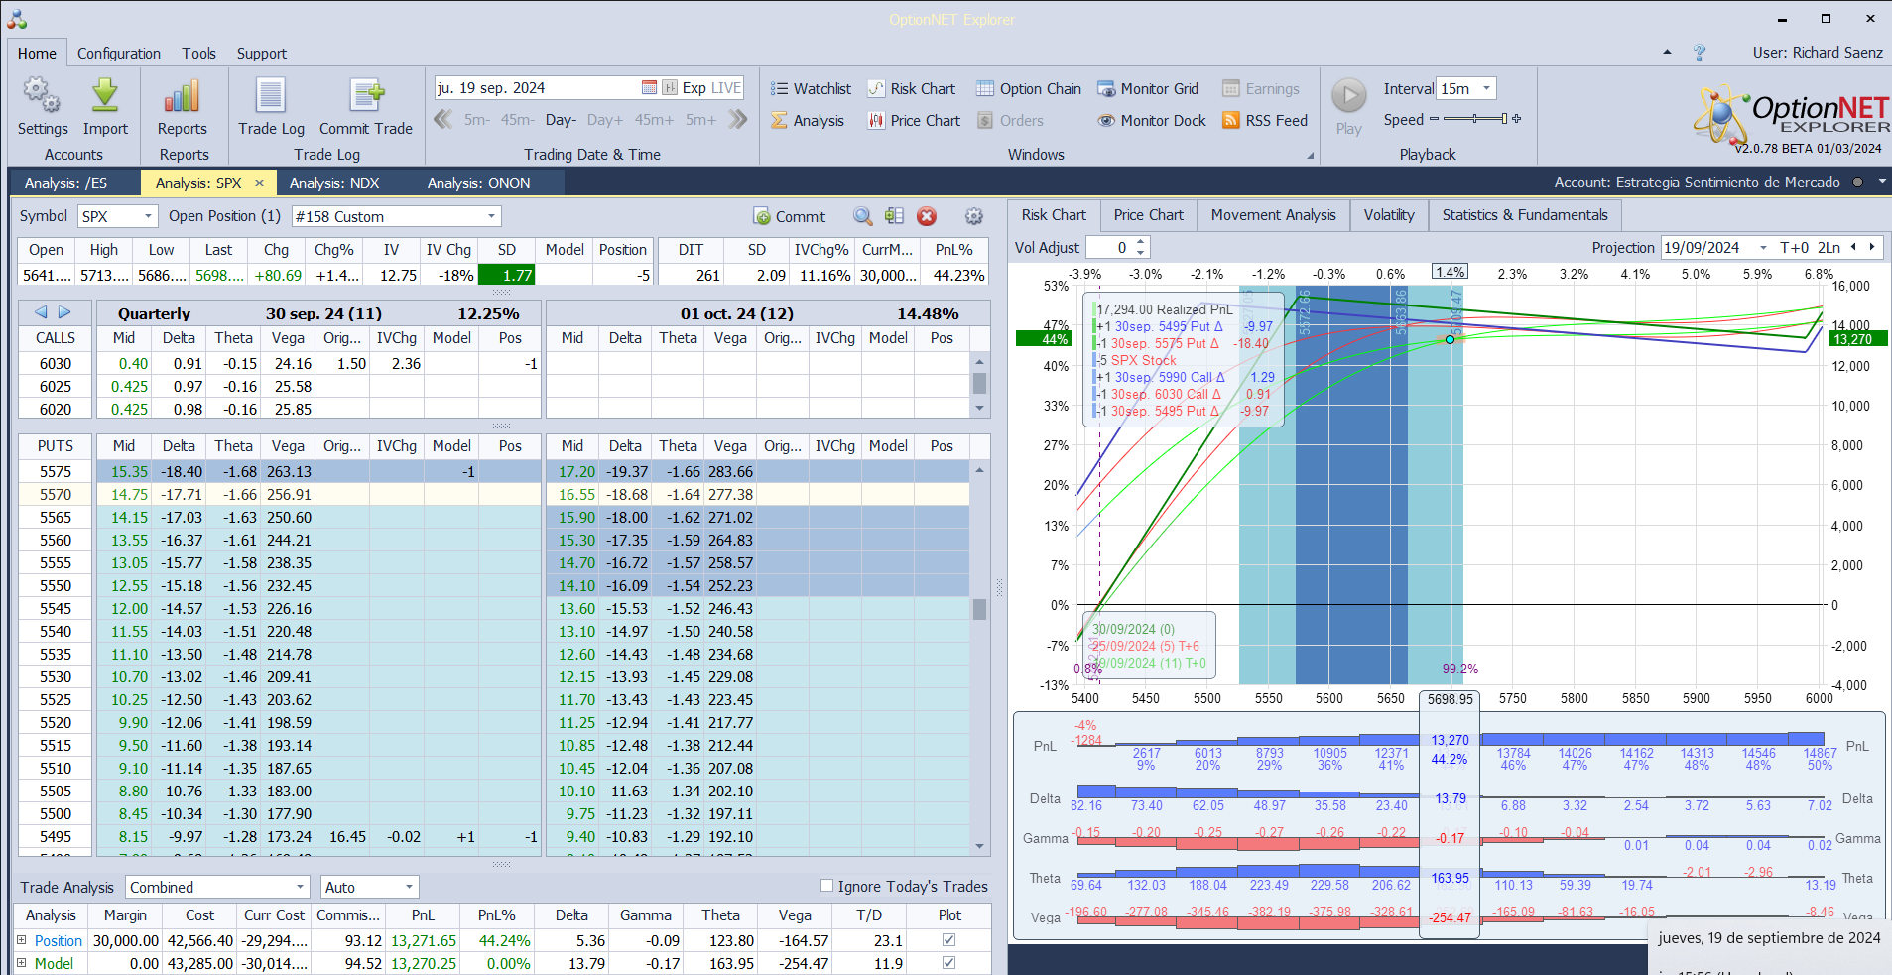The image size is (1892, 975).
Task: Open the #158 Custom position dropdown
Action: coord(491,216)
